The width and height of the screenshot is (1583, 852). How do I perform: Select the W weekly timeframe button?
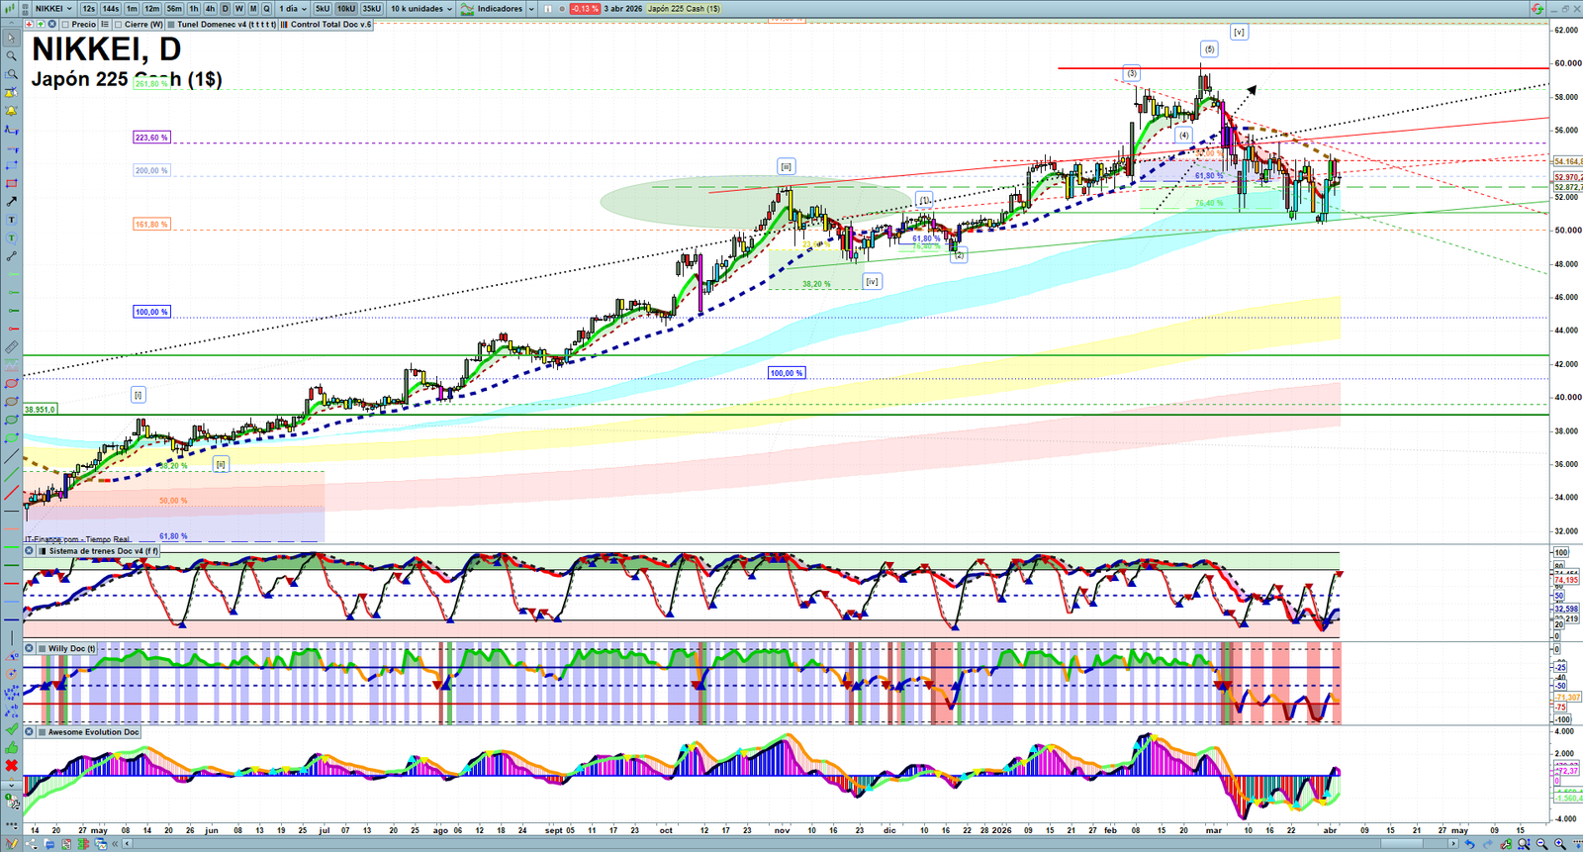tap(238, 9)
